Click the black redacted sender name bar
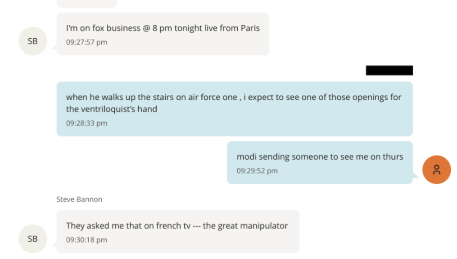 point(389,70)
